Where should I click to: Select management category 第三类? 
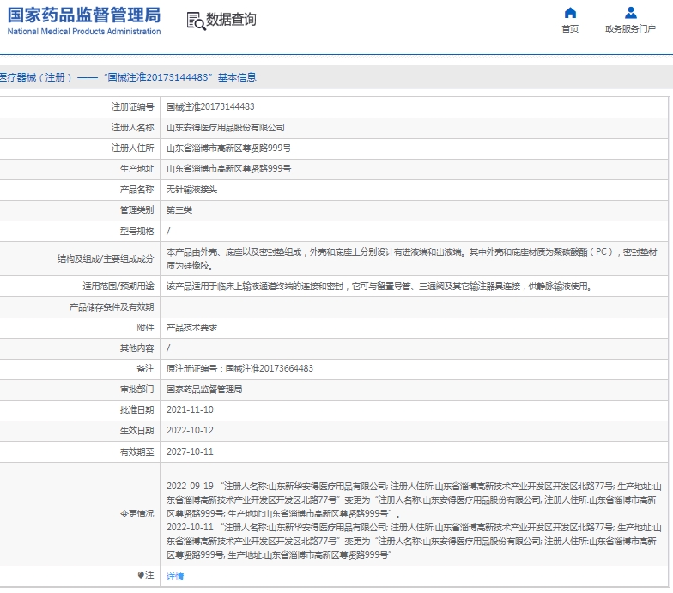[x=179, y=209]
